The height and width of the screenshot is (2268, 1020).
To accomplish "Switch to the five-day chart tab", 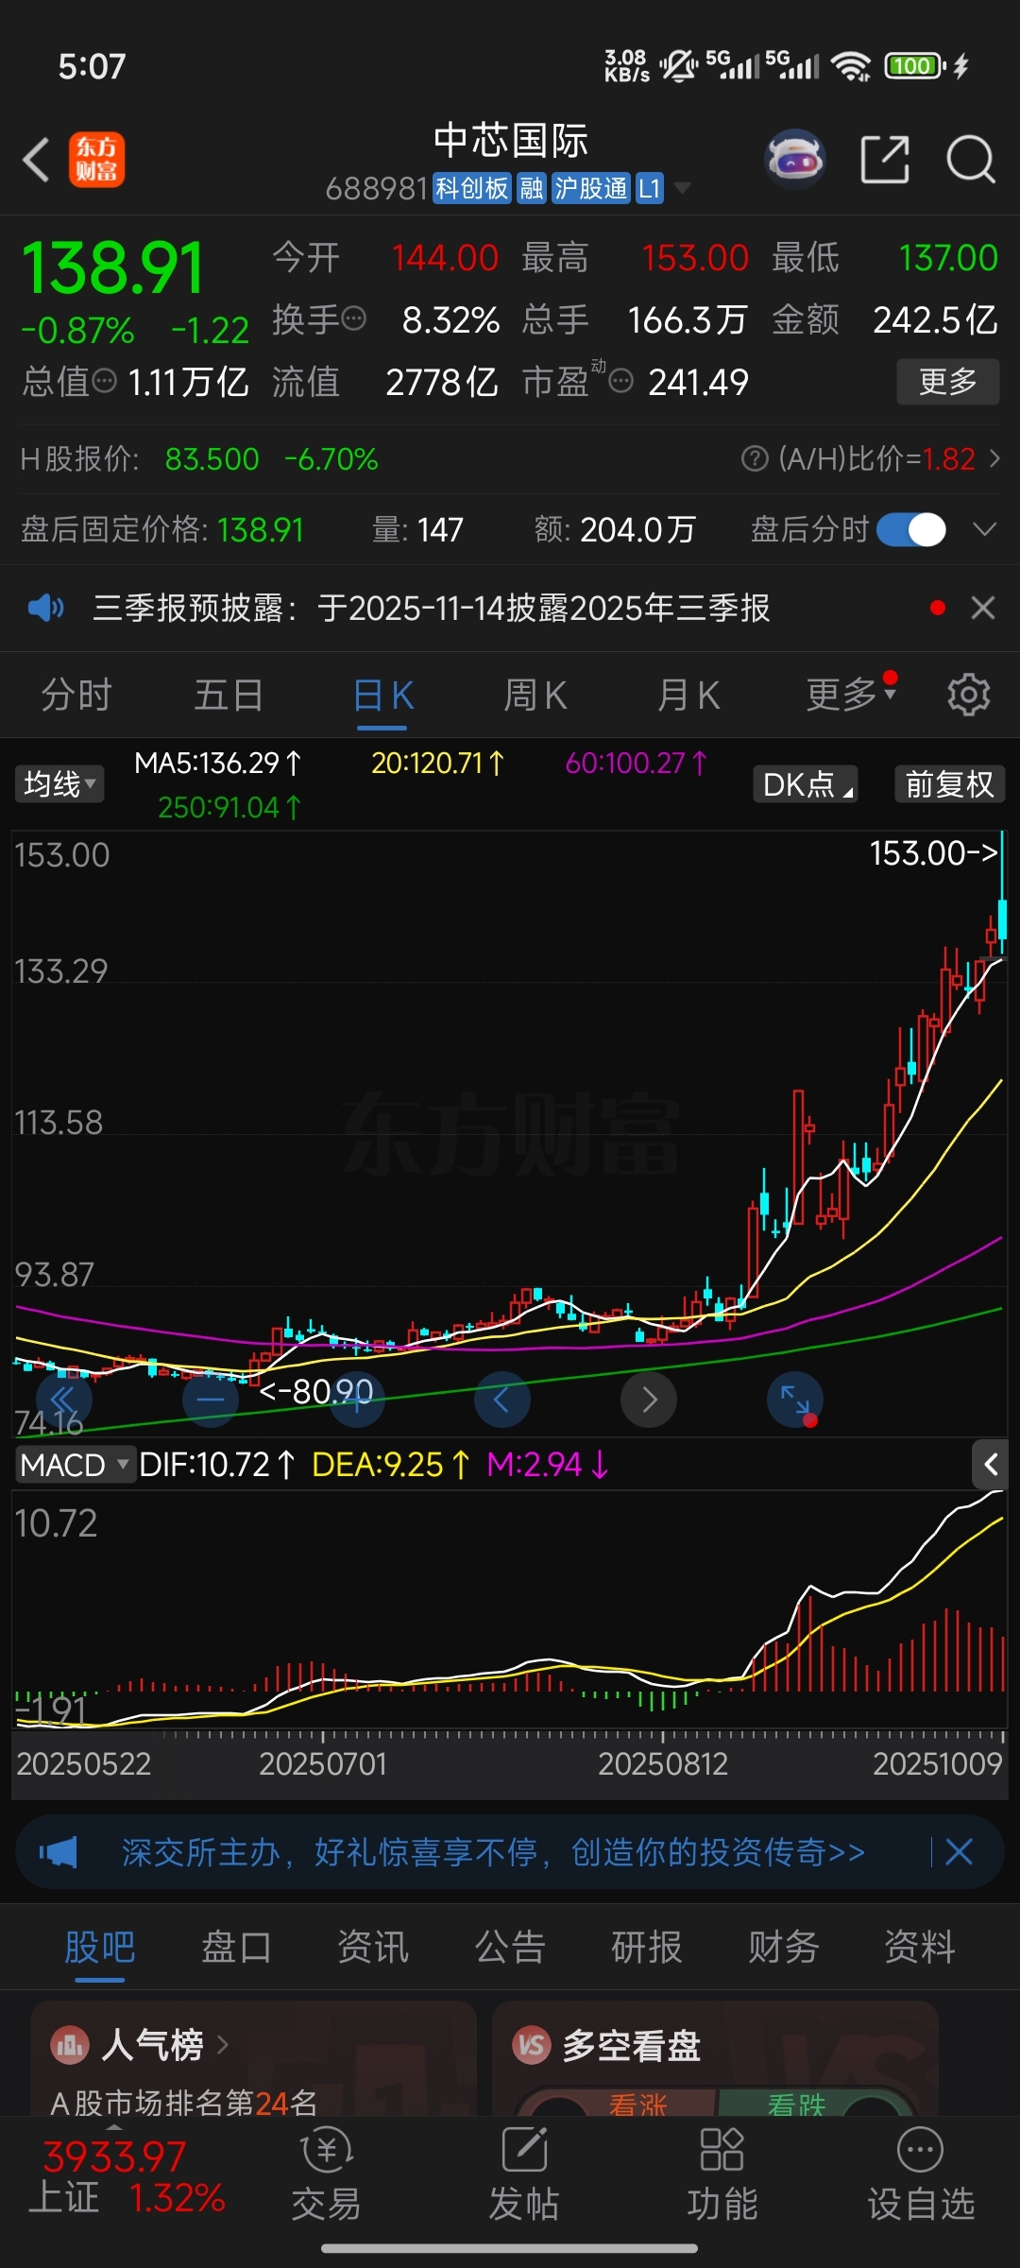I will [x=229, y=696].
